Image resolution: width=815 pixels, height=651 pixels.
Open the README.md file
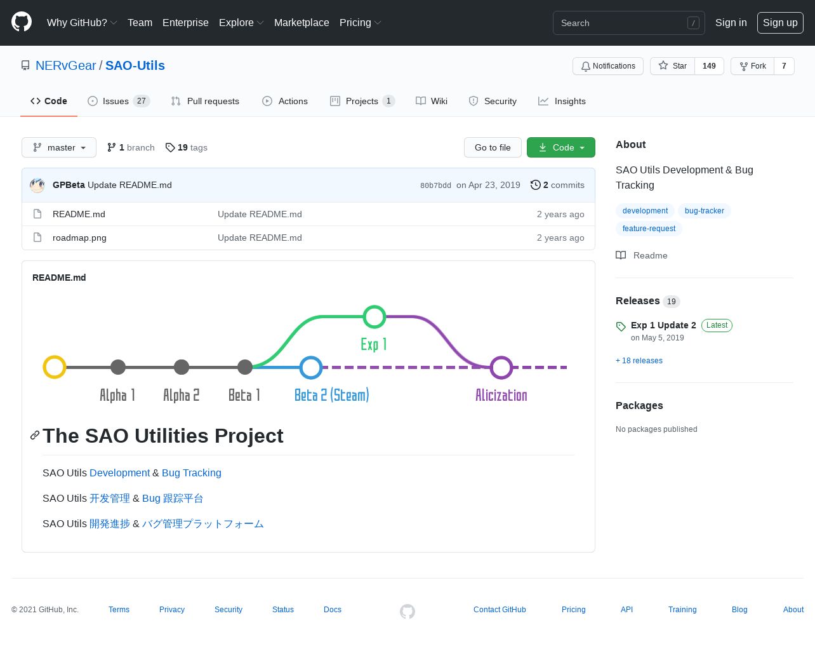79,214
